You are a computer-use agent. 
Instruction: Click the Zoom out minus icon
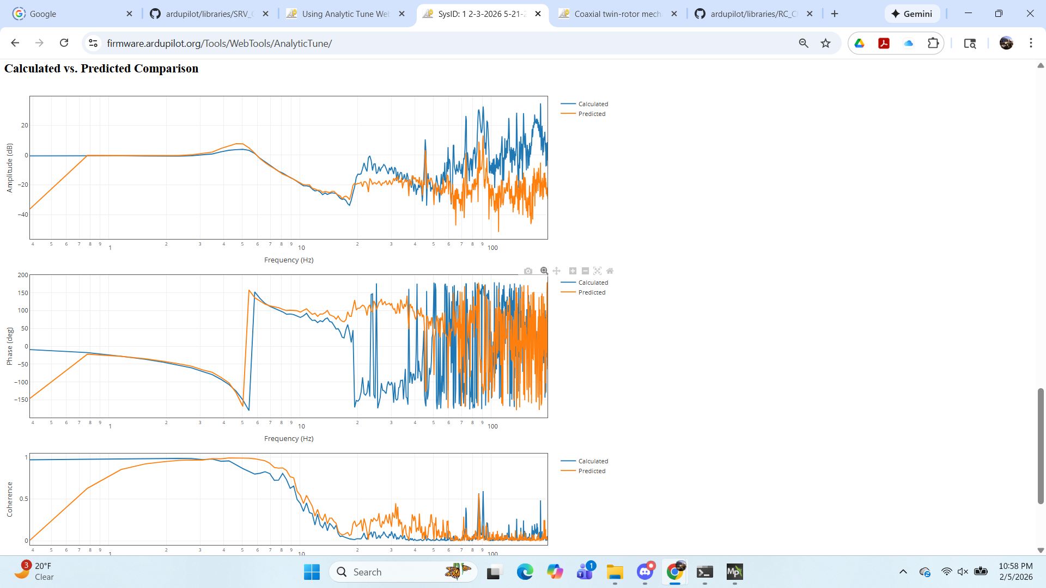pyautogui.click(x=585, y=271)
